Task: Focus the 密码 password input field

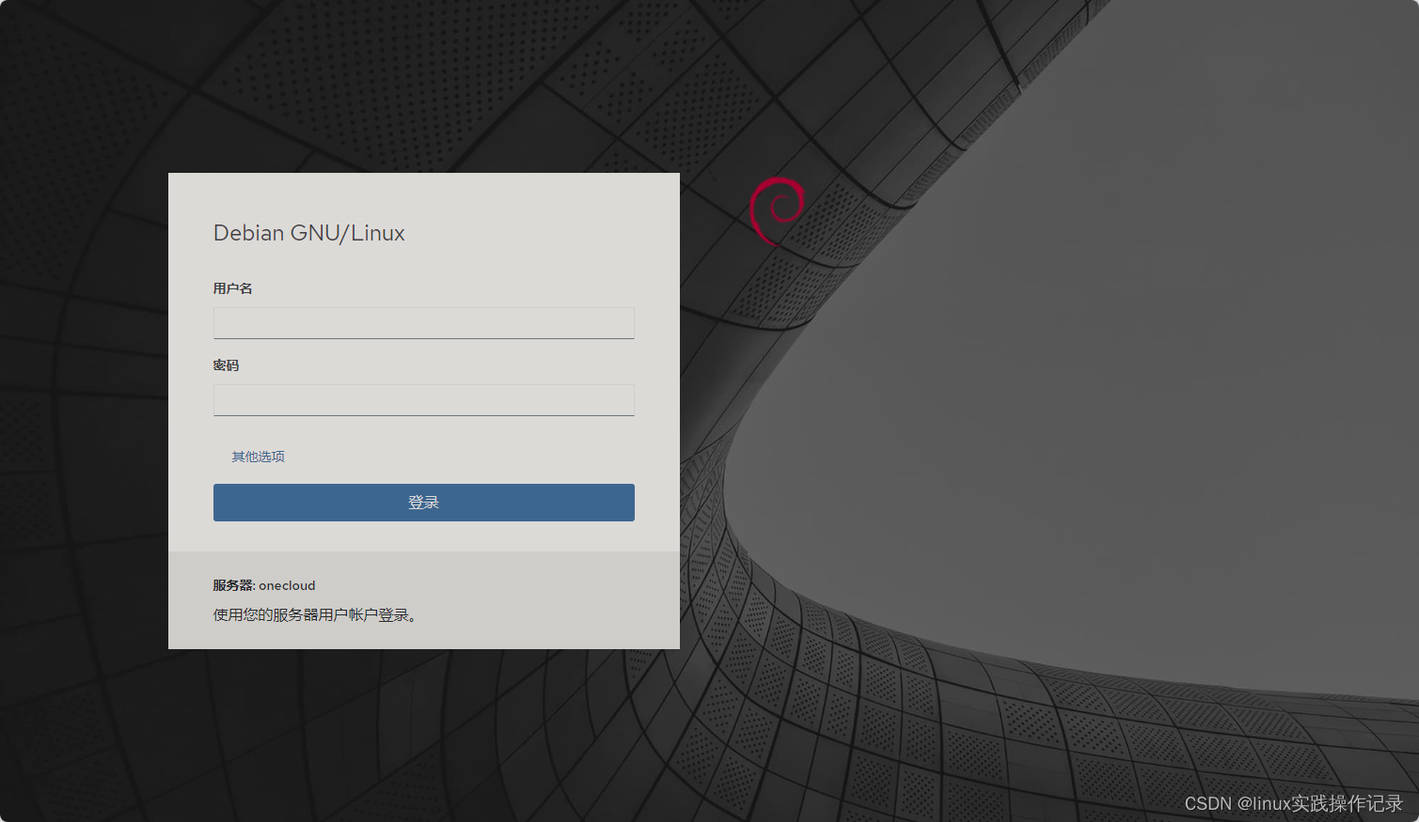Action: [423, 400]
